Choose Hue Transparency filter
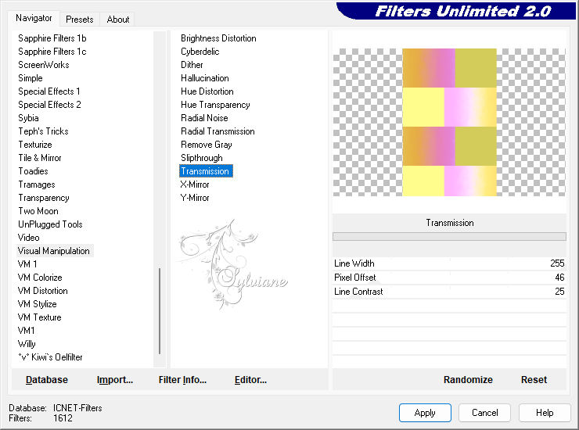The width and height of the screenshot is (579, 430). pyautogui.click(x=215, y=105)
